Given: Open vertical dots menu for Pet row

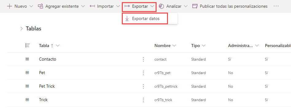Looking at the screenshot, I should click(x=143, y=73).
